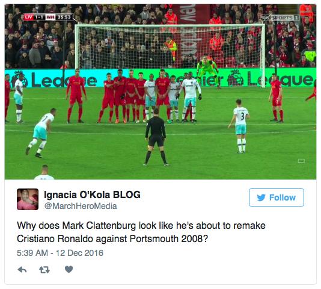Open the @MarchHeroMedia handle link
The height and width of the screenshot is (289, 321).
[x=81, y=206]
